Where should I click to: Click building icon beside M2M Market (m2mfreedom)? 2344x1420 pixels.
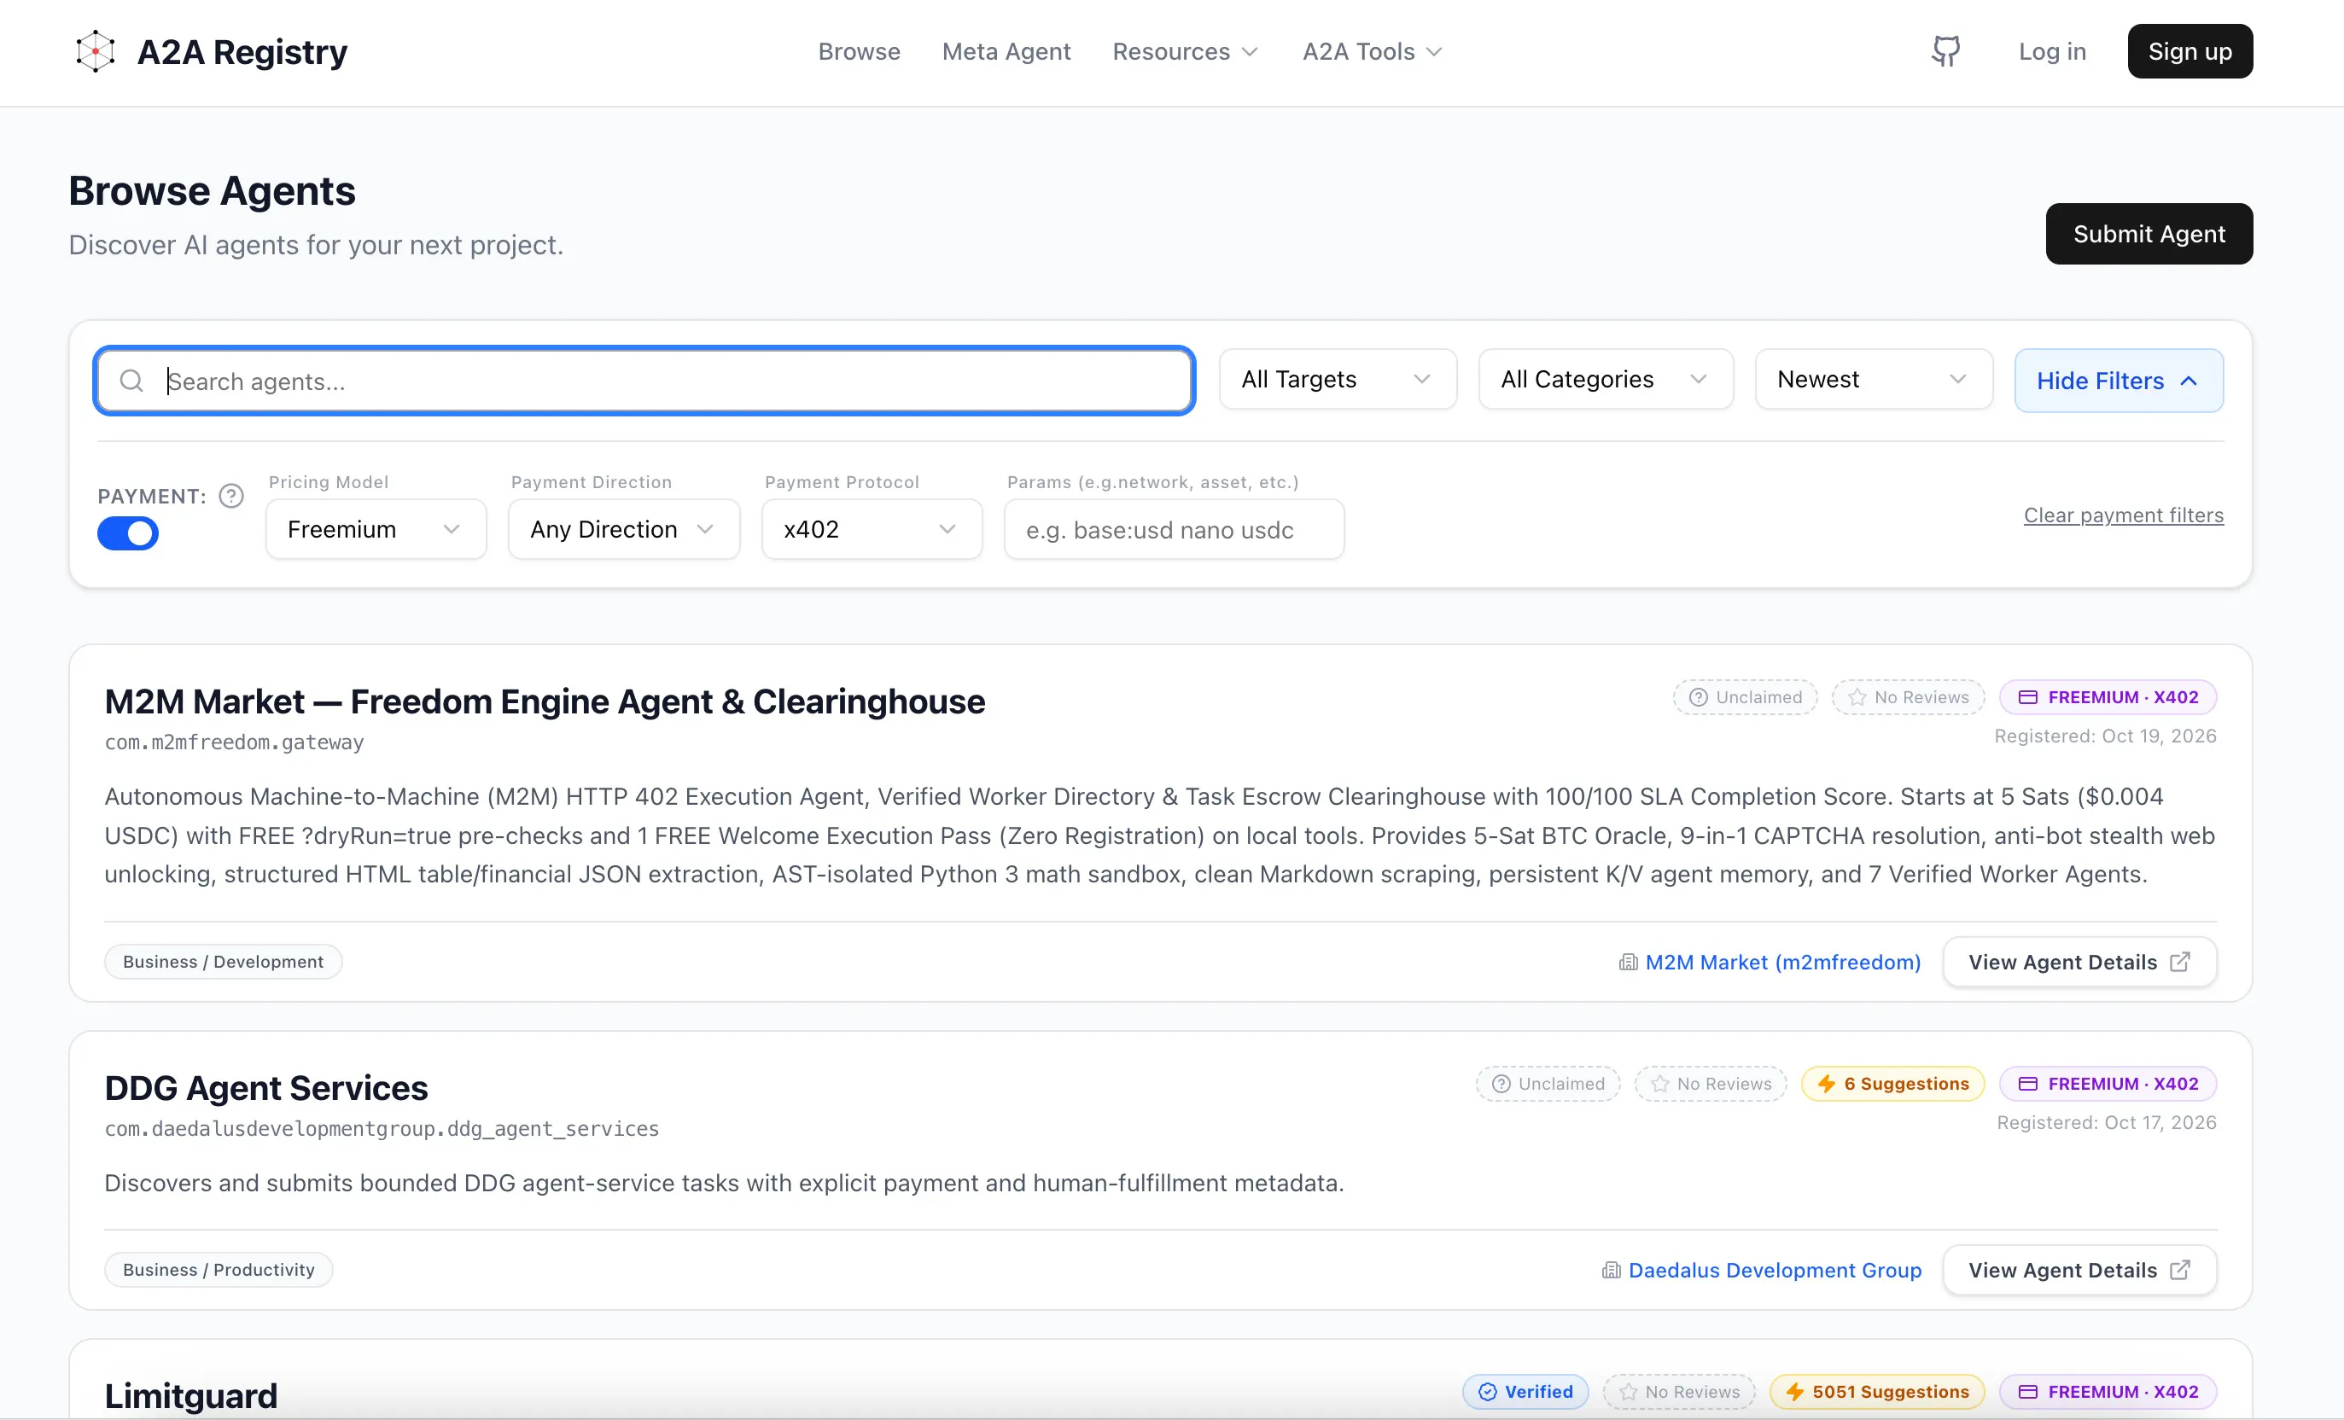(x=1628, y=962)
